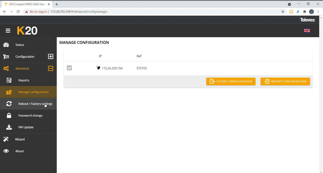323x173 pixels.
Task: Collapse the Advanced section minus box
Action: click(51, 68)
